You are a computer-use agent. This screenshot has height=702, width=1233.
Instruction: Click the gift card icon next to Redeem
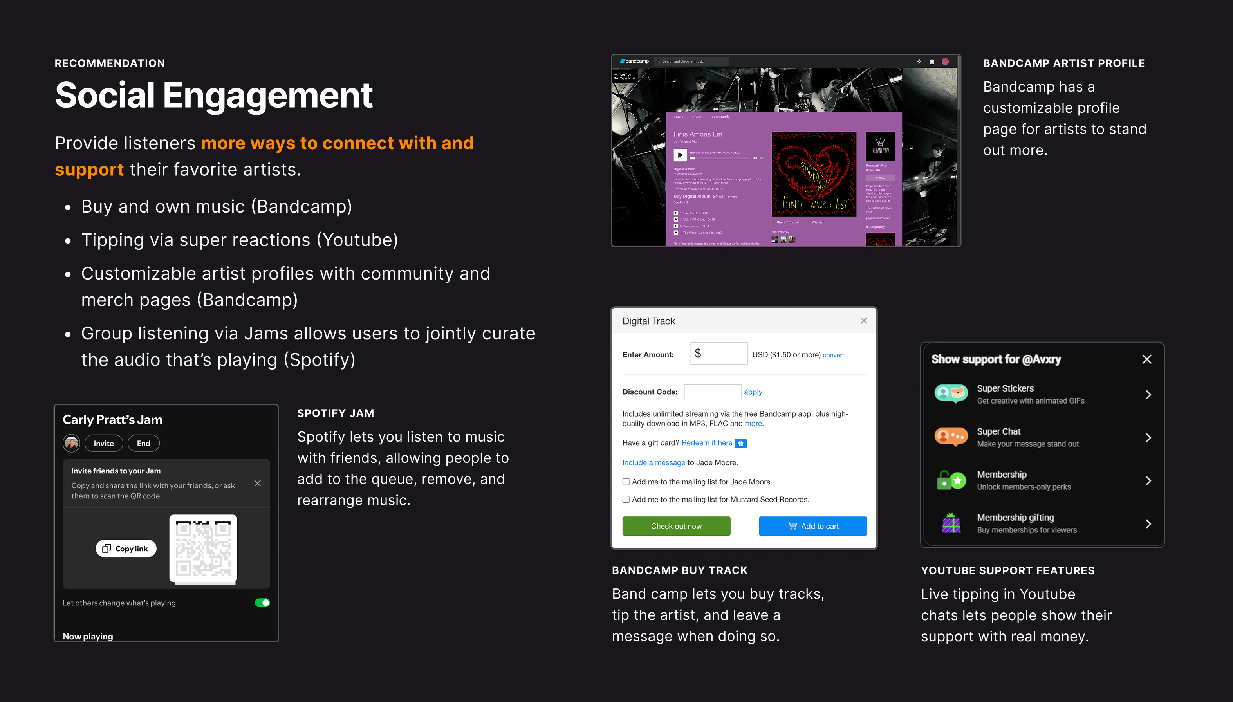click(741, 443)
